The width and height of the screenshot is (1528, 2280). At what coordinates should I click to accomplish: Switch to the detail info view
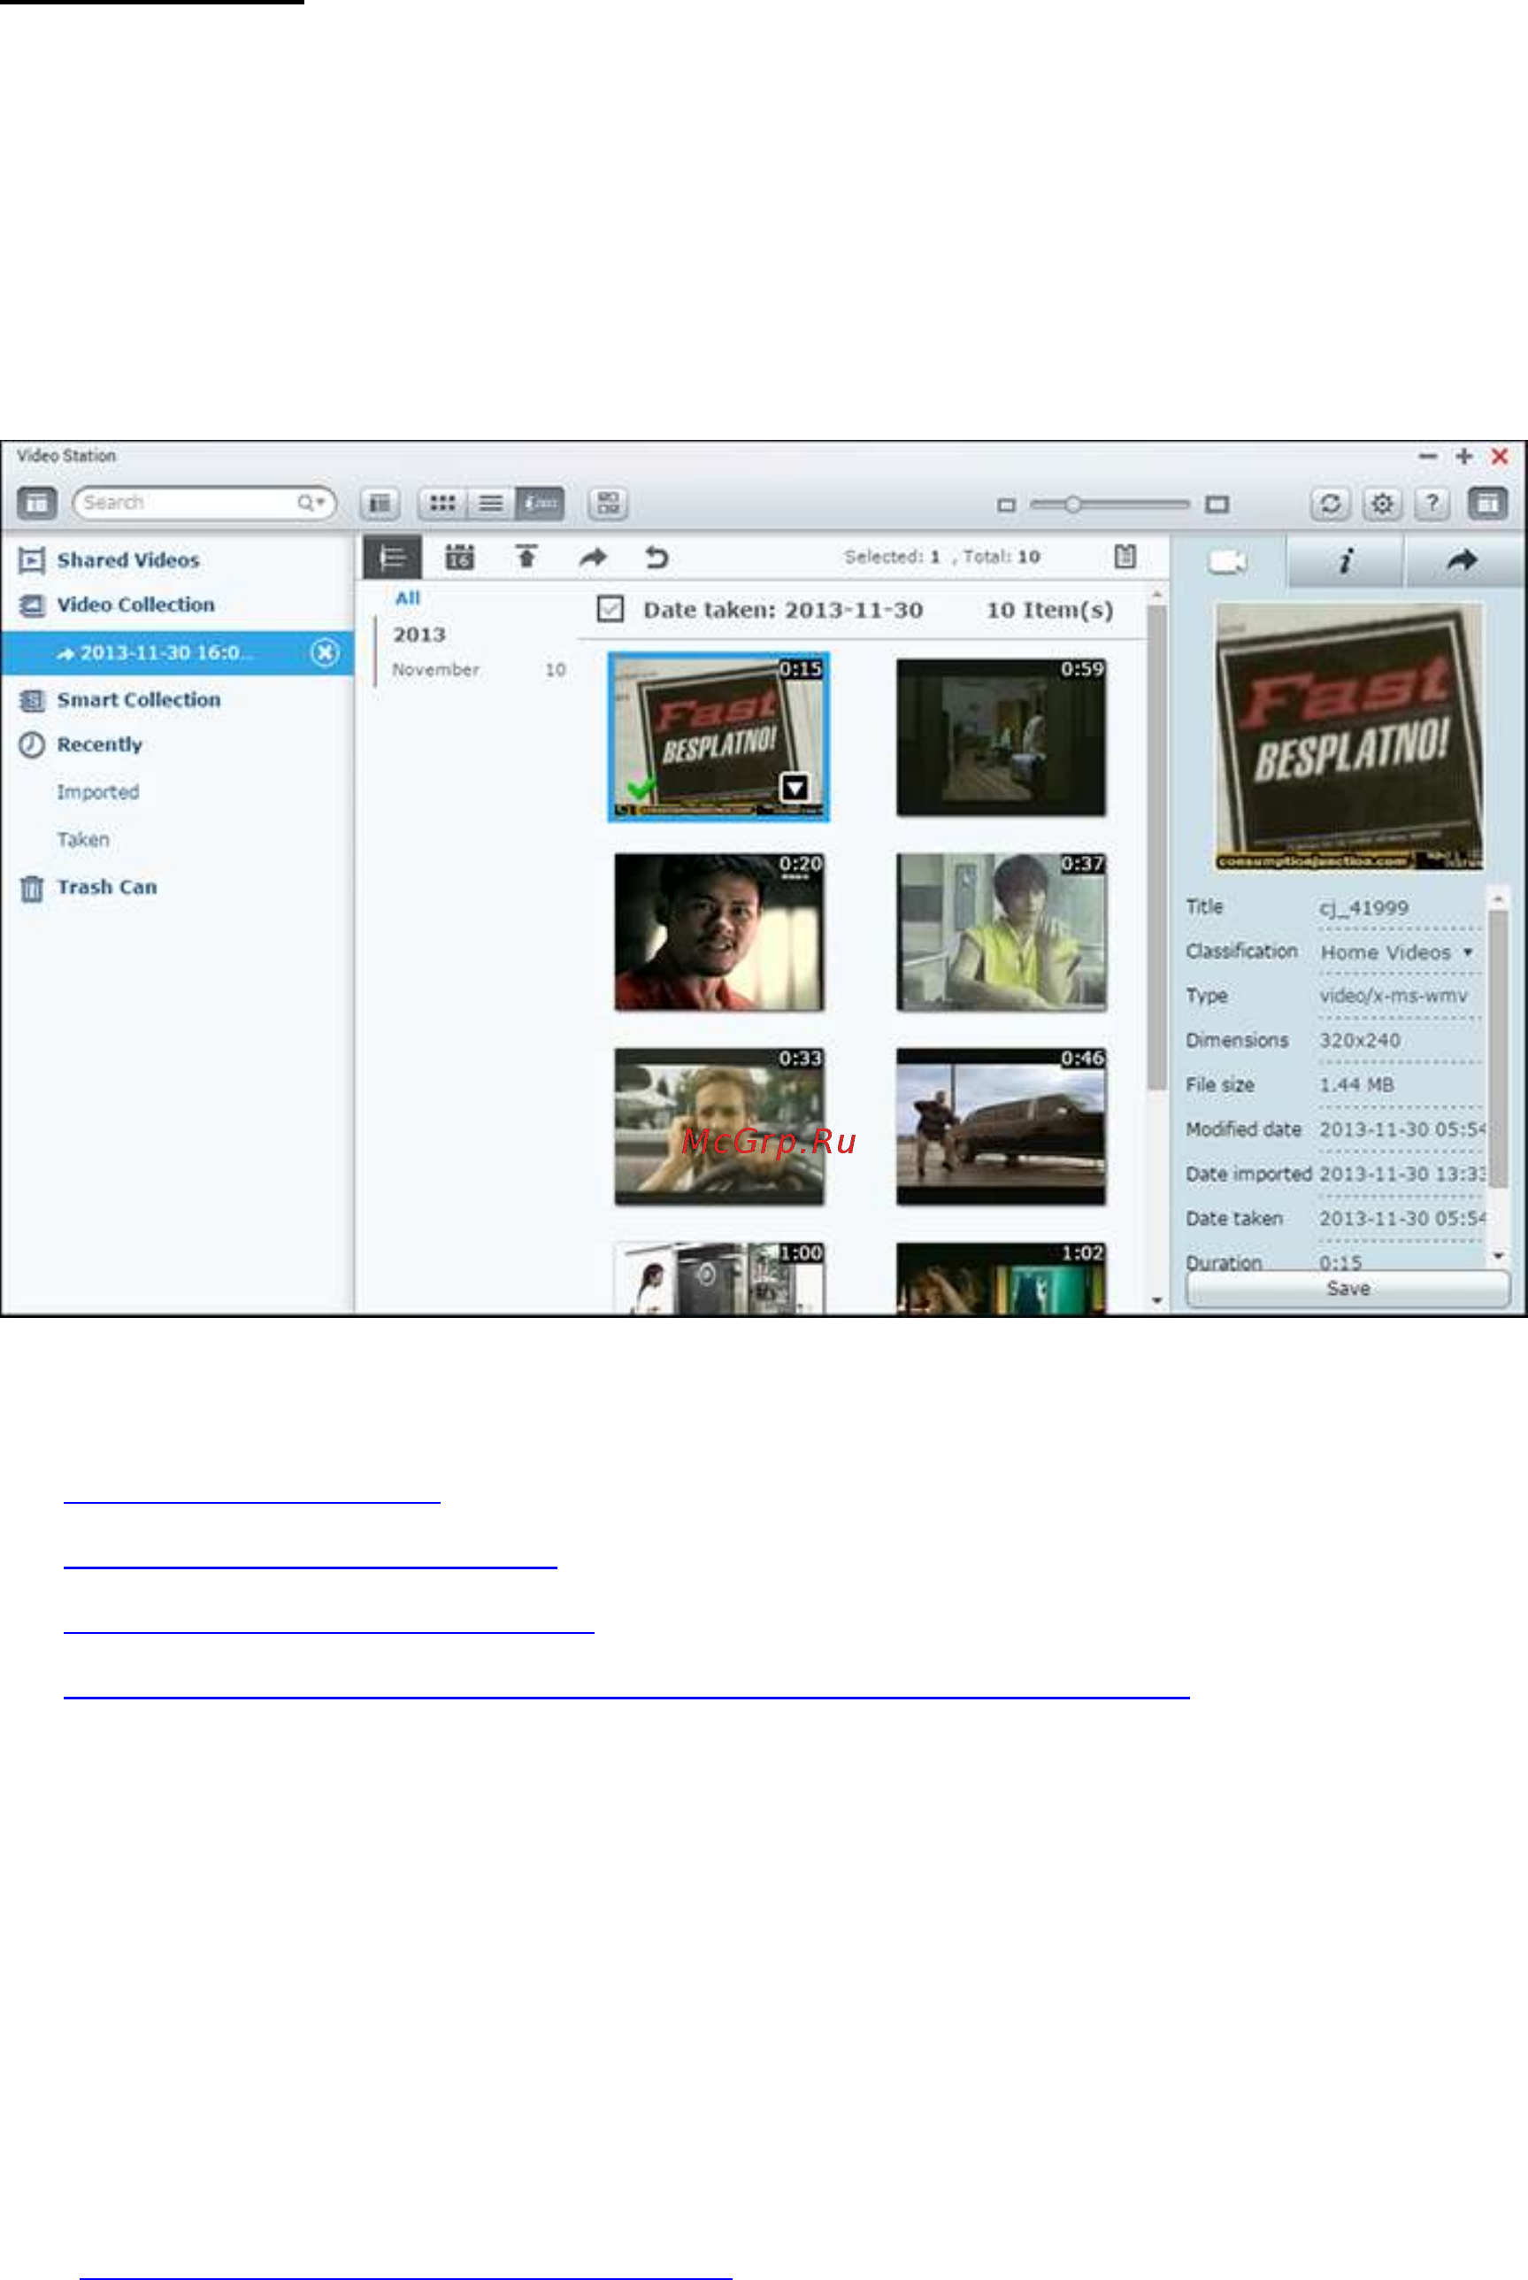click(540, 503)
